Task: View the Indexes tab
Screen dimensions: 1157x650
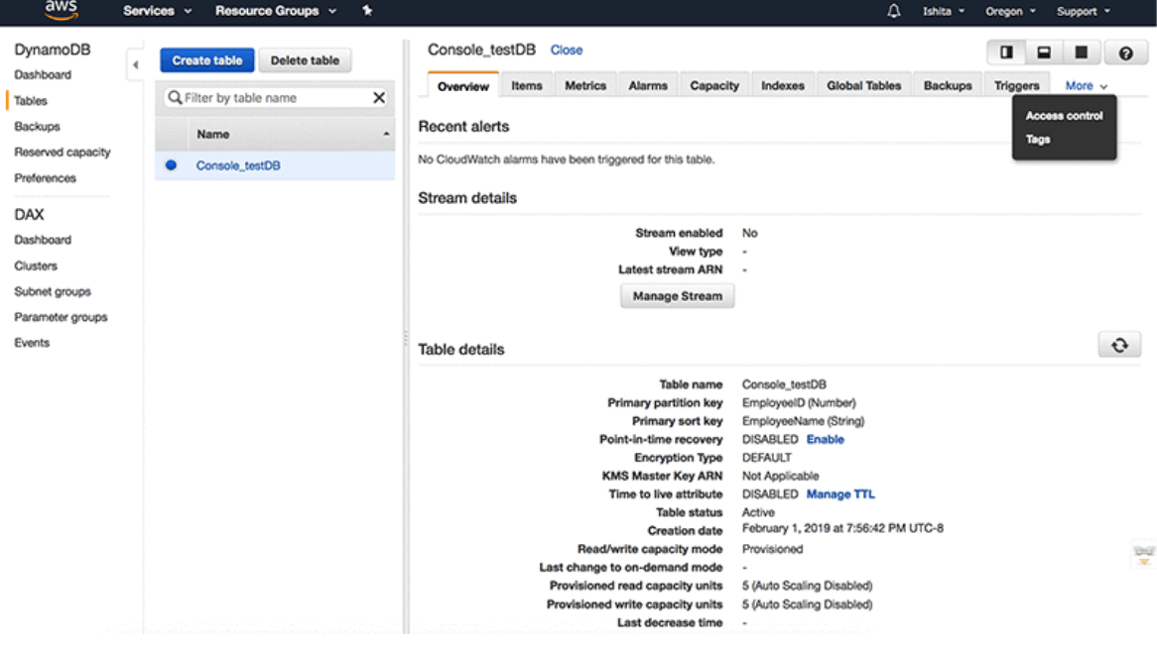Action: pos(783,85)
